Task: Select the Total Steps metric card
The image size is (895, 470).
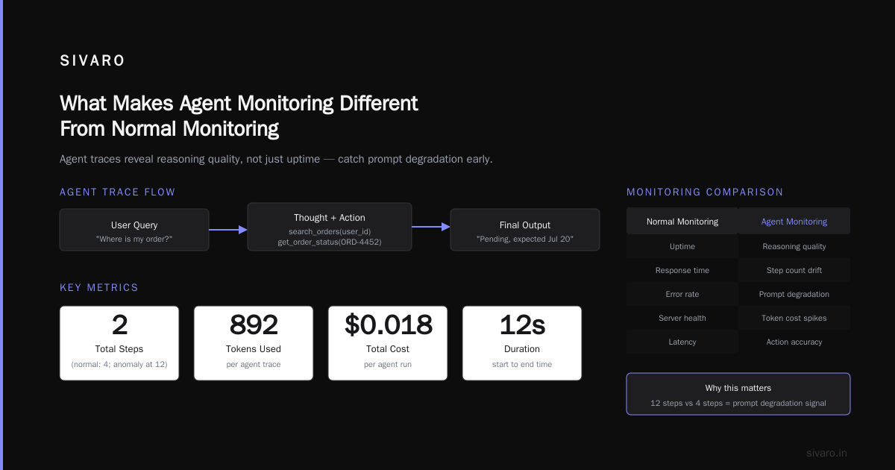Action: click(119, 343)
